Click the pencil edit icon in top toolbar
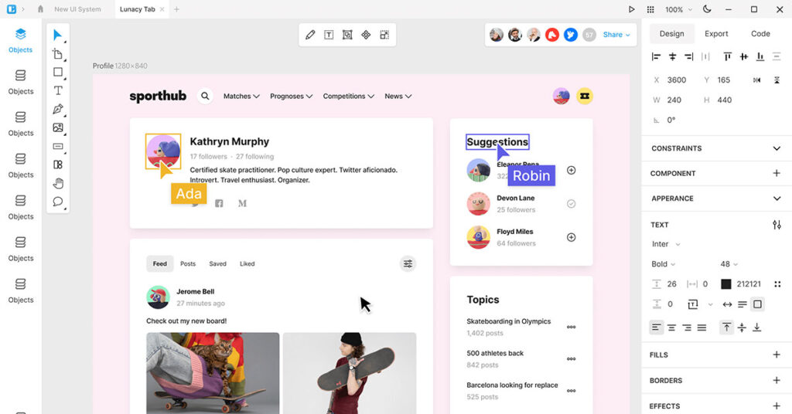The height and width of the screenshot is (414, 792). point(310,35)
